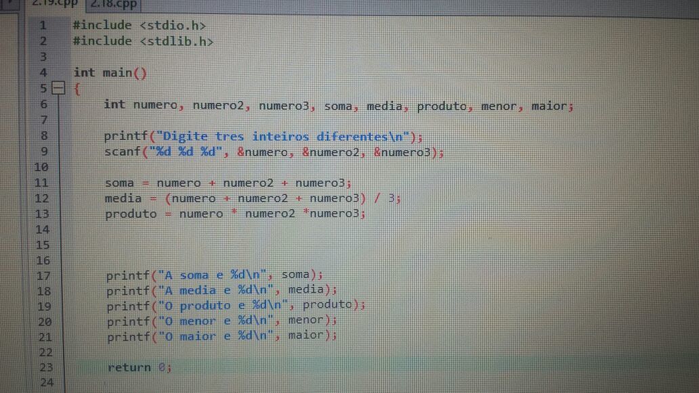Click the printf "O produto e %d" line

[x=236, y=306]
